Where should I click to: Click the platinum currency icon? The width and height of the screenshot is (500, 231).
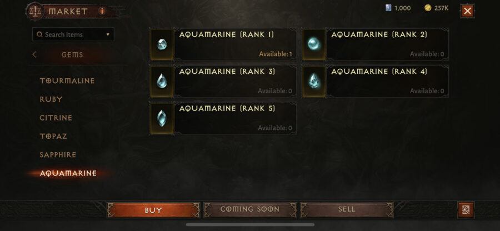pos(388,8)
